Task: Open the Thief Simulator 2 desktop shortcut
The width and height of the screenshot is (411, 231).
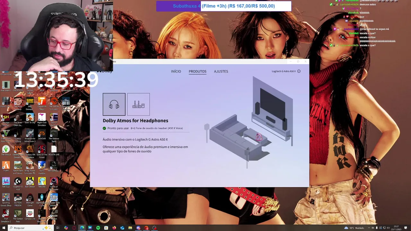Action: point(6,216)
